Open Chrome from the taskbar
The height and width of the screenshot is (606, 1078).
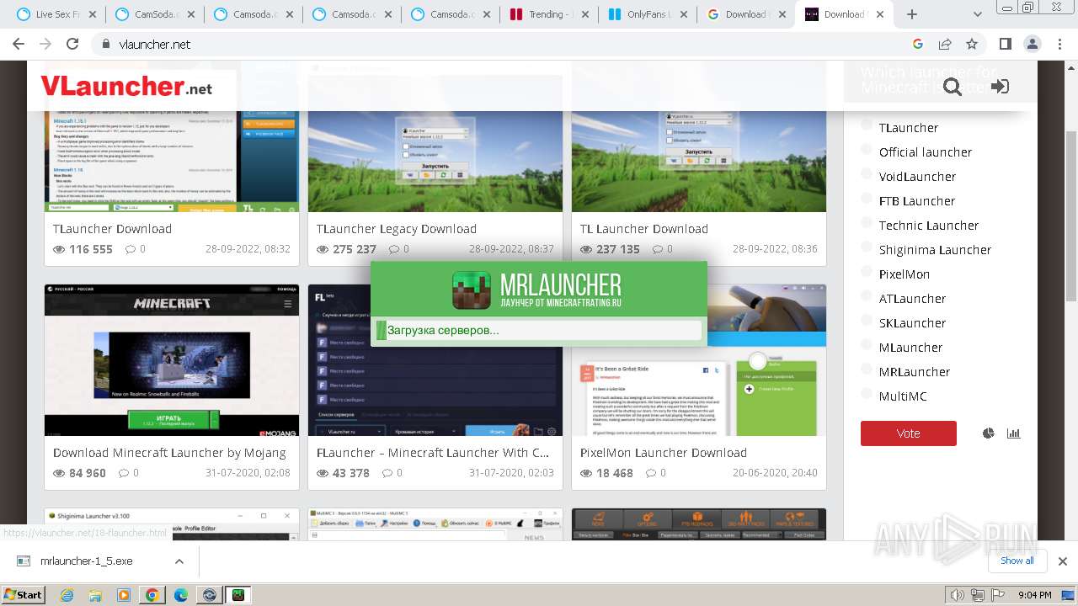click(152, 595)
